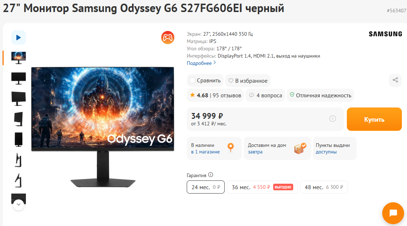The width and height of the screenshot is (407, 226).
Task: Select the 48 мес. warranty option
Action: click(x=324, y=187)
